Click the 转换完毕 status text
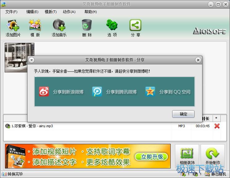Image resolution: width=230 pixels, height=178 pixels. click(15, 174)
